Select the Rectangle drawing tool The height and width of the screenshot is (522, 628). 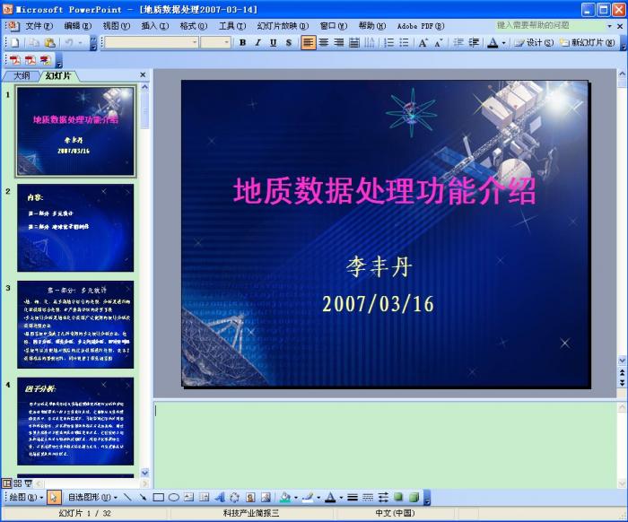click(158, 497)
